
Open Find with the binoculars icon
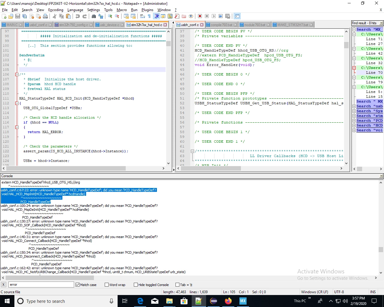pos(94,16)
